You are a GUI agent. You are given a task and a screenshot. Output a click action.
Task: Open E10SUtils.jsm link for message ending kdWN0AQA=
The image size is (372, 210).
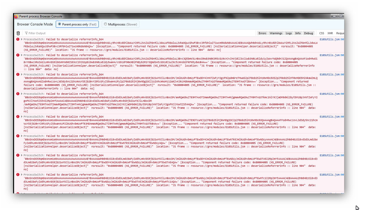[332, 39]
